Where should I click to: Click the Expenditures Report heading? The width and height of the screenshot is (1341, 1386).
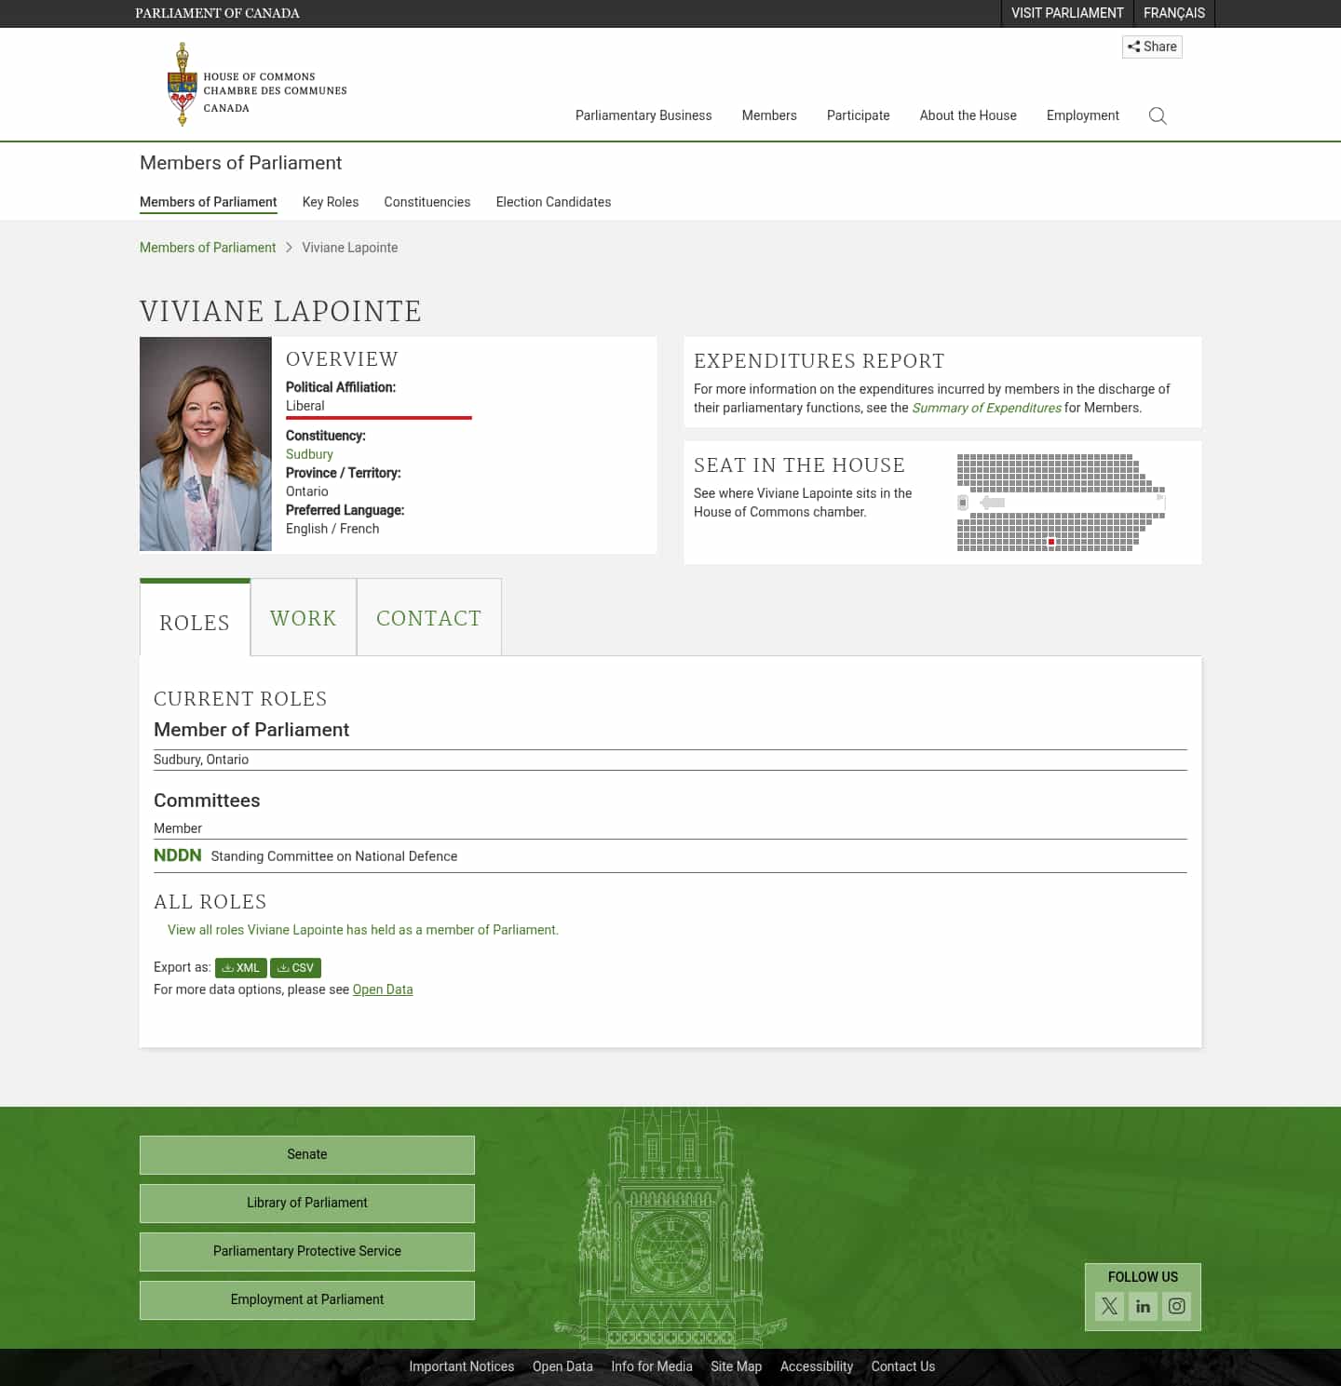819,361
